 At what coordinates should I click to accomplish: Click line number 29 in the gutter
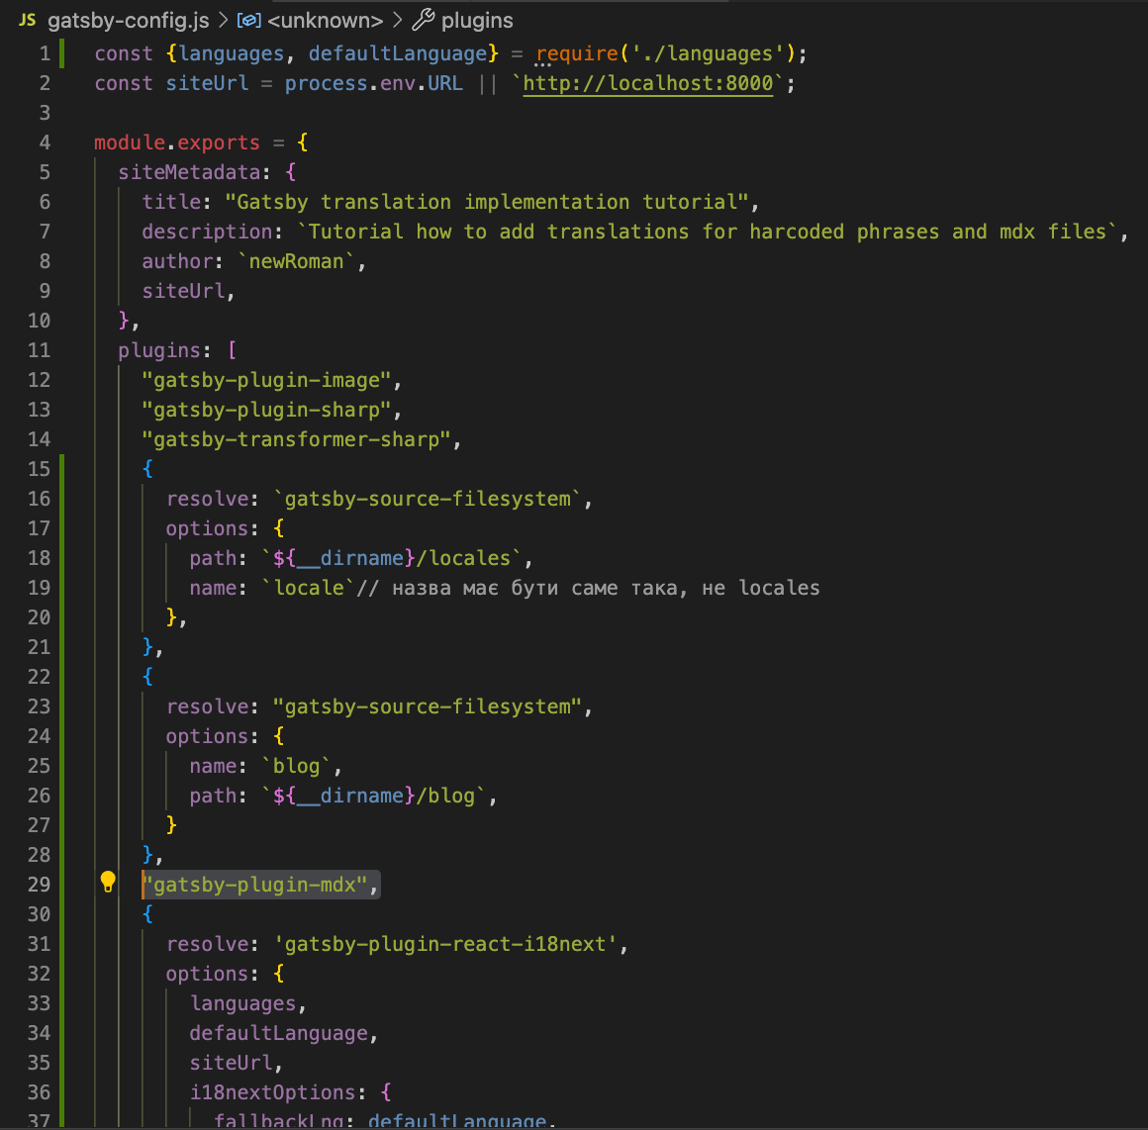coord(39,884)
